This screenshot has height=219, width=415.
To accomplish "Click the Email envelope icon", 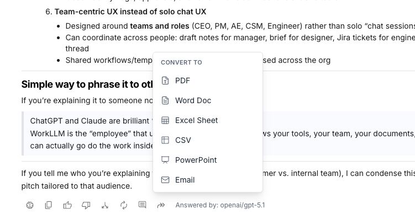I will 165,180.
